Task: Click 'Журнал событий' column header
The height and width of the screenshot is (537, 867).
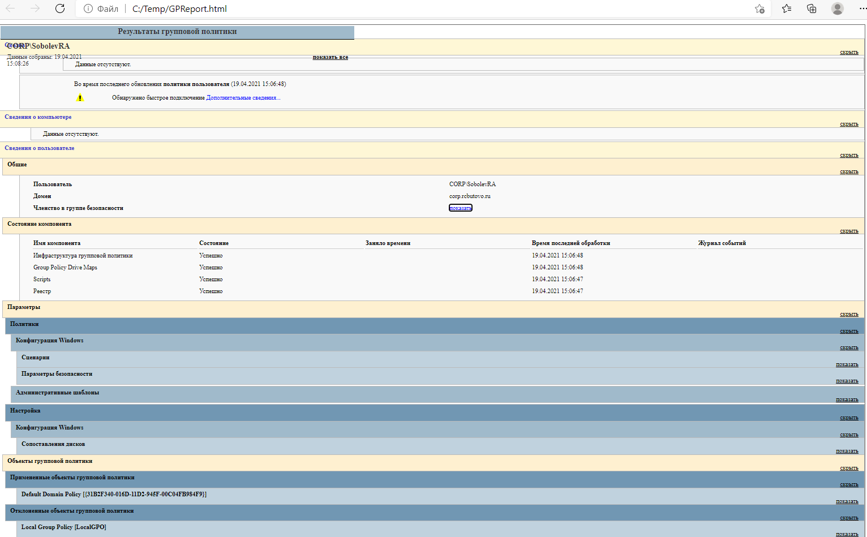Action: pos(722,243)
